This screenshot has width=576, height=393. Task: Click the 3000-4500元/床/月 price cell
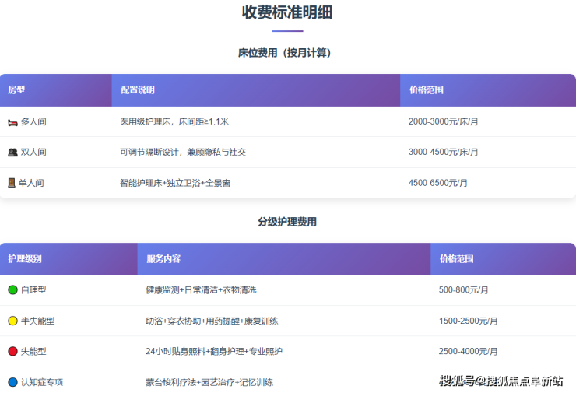point(443,153)
